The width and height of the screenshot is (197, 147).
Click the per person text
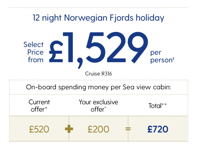click(x=162, y=56)
